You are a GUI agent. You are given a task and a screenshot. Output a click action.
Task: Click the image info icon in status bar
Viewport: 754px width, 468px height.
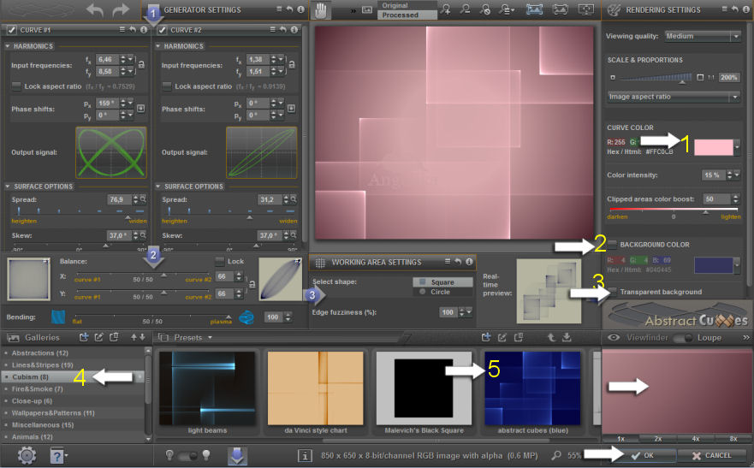pos(304,455)
